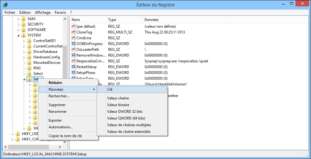Click the string icon beside CloneTag
Image resolution: width=311 pixels, height=159 pixels.
[x=73, y=32]
